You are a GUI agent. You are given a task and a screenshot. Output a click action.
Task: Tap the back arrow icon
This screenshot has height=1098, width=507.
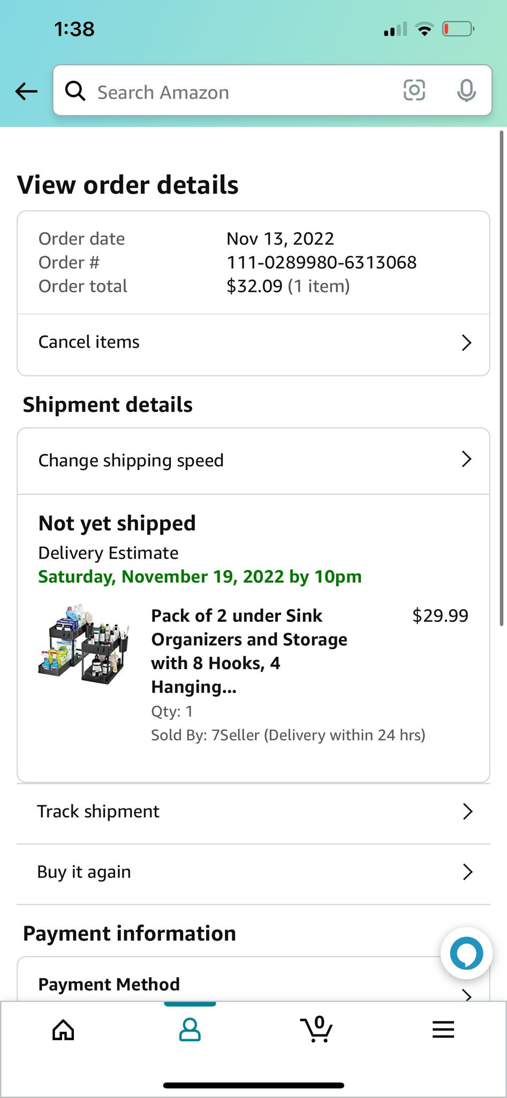coord(26,92)
